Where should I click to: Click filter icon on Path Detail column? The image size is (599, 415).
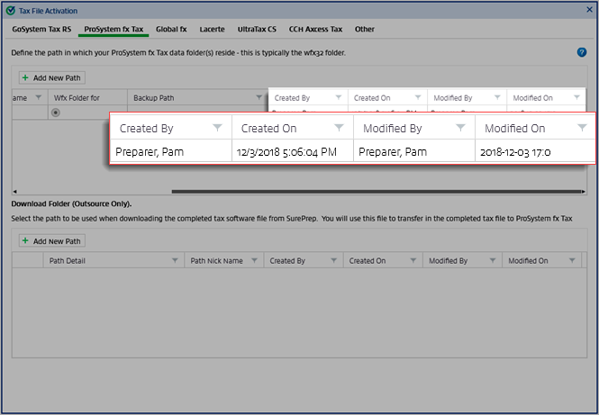[176, 261]
